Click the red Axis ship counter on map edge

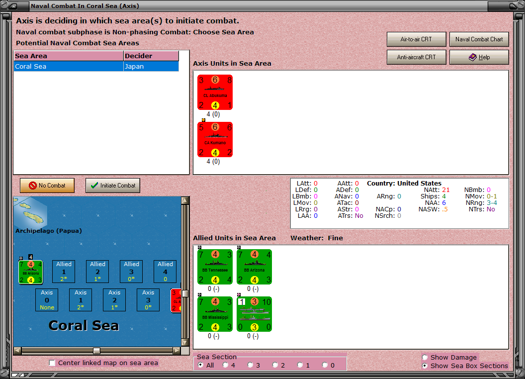[x=177, y=299]
